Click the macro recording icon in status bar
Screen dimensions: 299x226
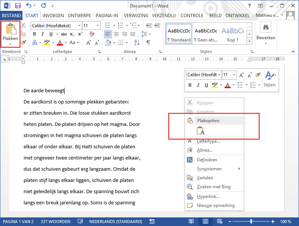click(152, 221)
